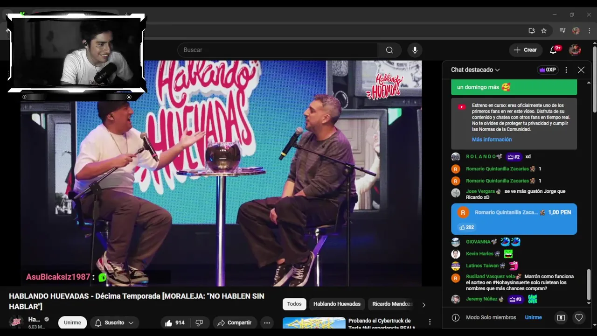Screen dimensions: 597x336
Task: Click the main video player
Action: click(x=222, y=173)
